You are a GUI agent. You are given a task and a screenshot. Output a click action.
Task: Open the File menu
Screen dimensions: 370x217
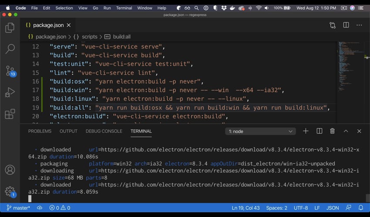tap(34, 8)
